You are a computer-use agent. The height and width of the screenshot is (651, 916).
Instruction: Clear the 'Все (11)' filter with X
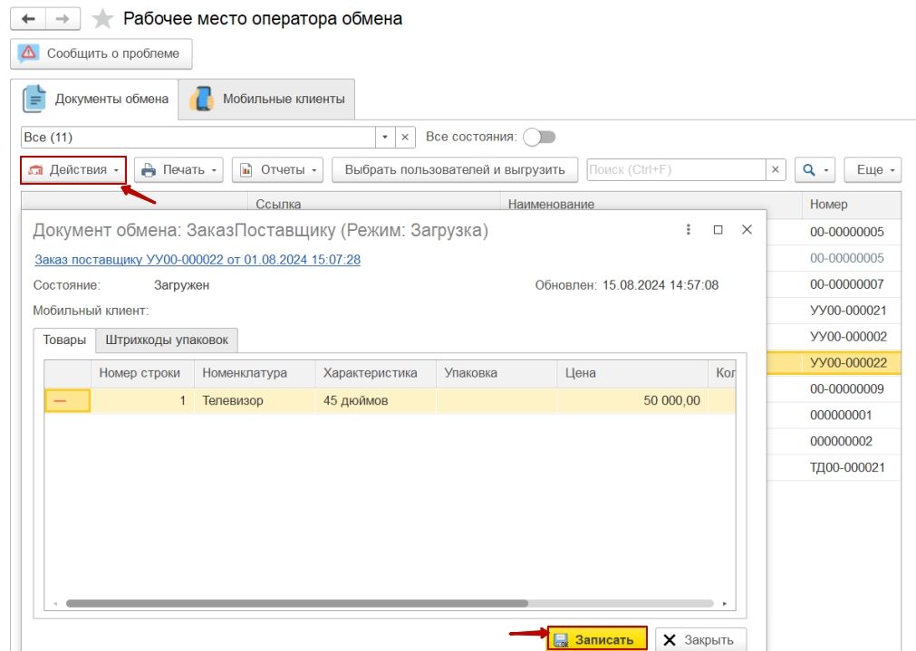click(405, 137)
